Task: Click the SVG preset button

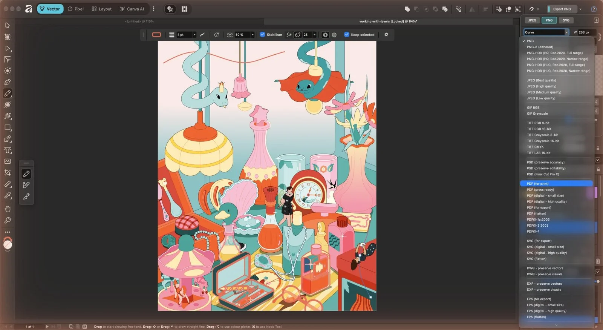Action: point(566,20)
